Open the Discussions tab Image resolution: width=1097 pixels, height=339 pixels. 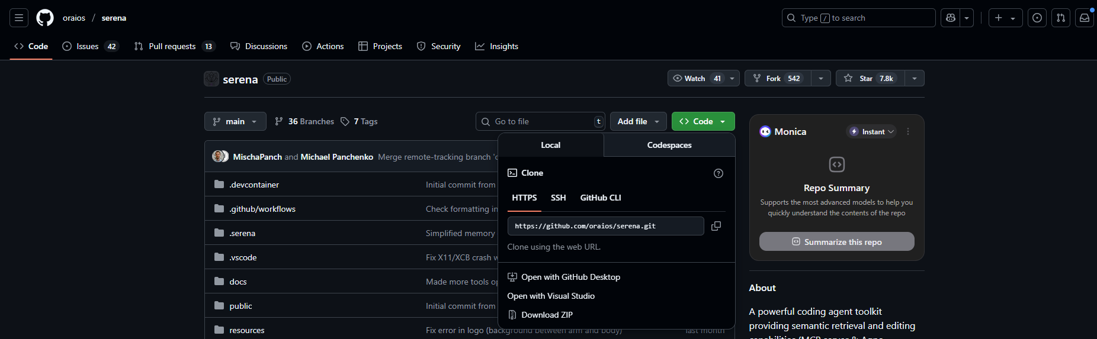[x=259, y=46]
